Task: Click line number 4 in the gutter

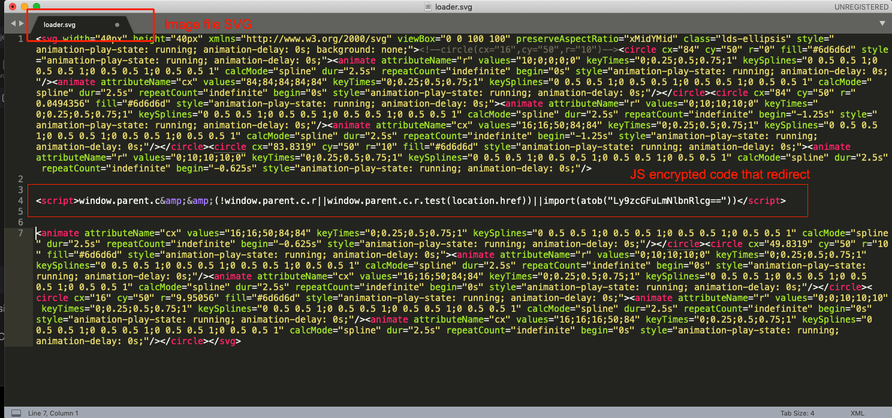Action: tap(21, 201)
